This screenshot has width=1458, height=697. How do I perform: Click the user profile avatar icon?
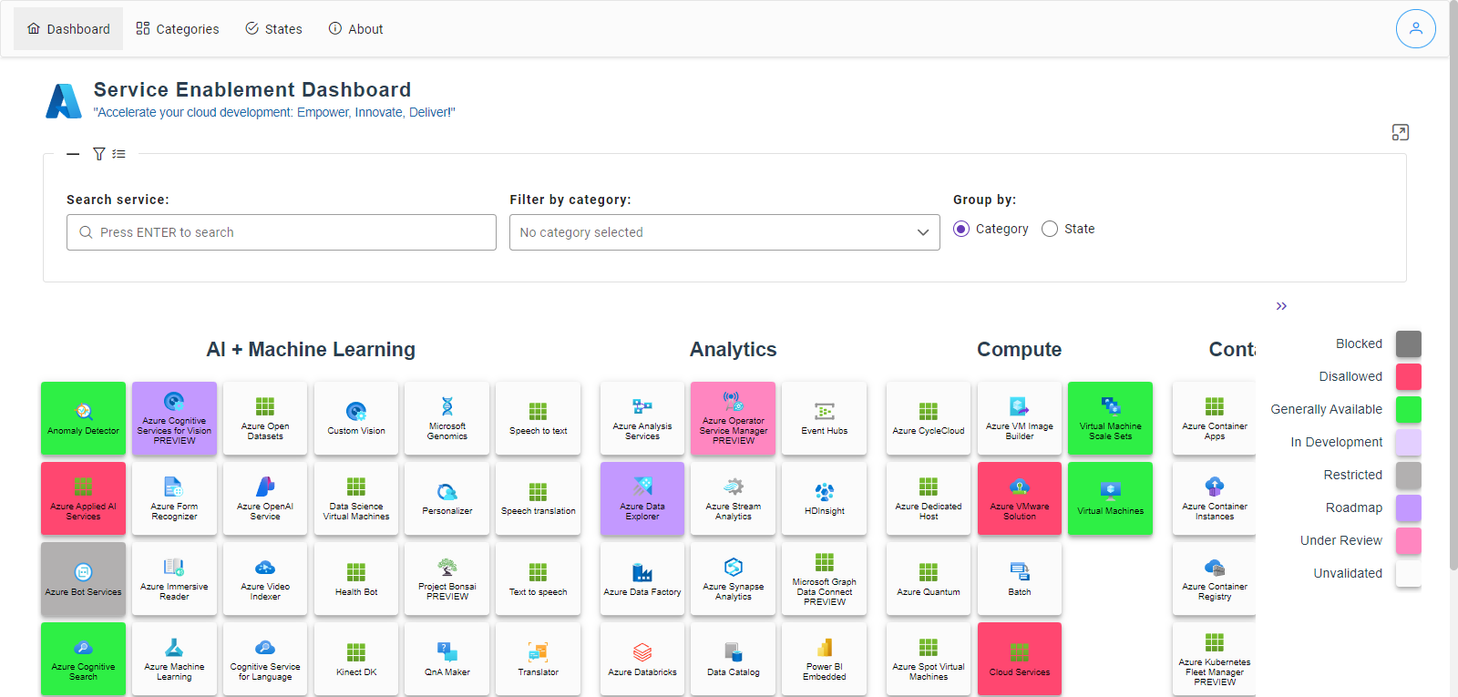pos(1416,28)
